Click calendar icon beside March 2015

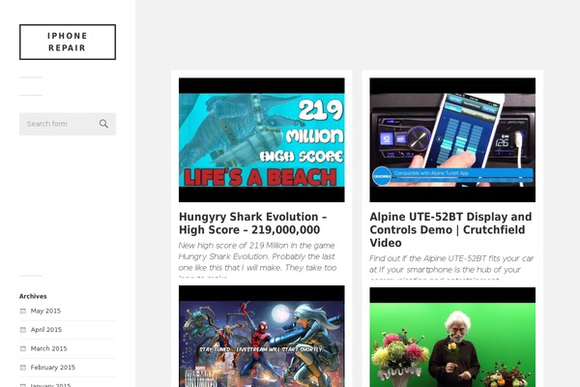23,348
